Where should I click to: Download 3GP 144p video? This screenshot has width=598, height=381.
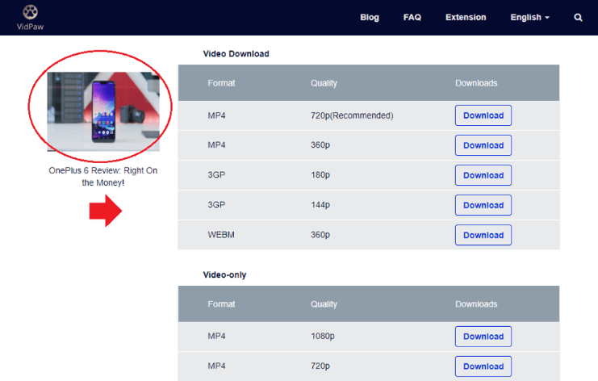[x=483, y=205]
